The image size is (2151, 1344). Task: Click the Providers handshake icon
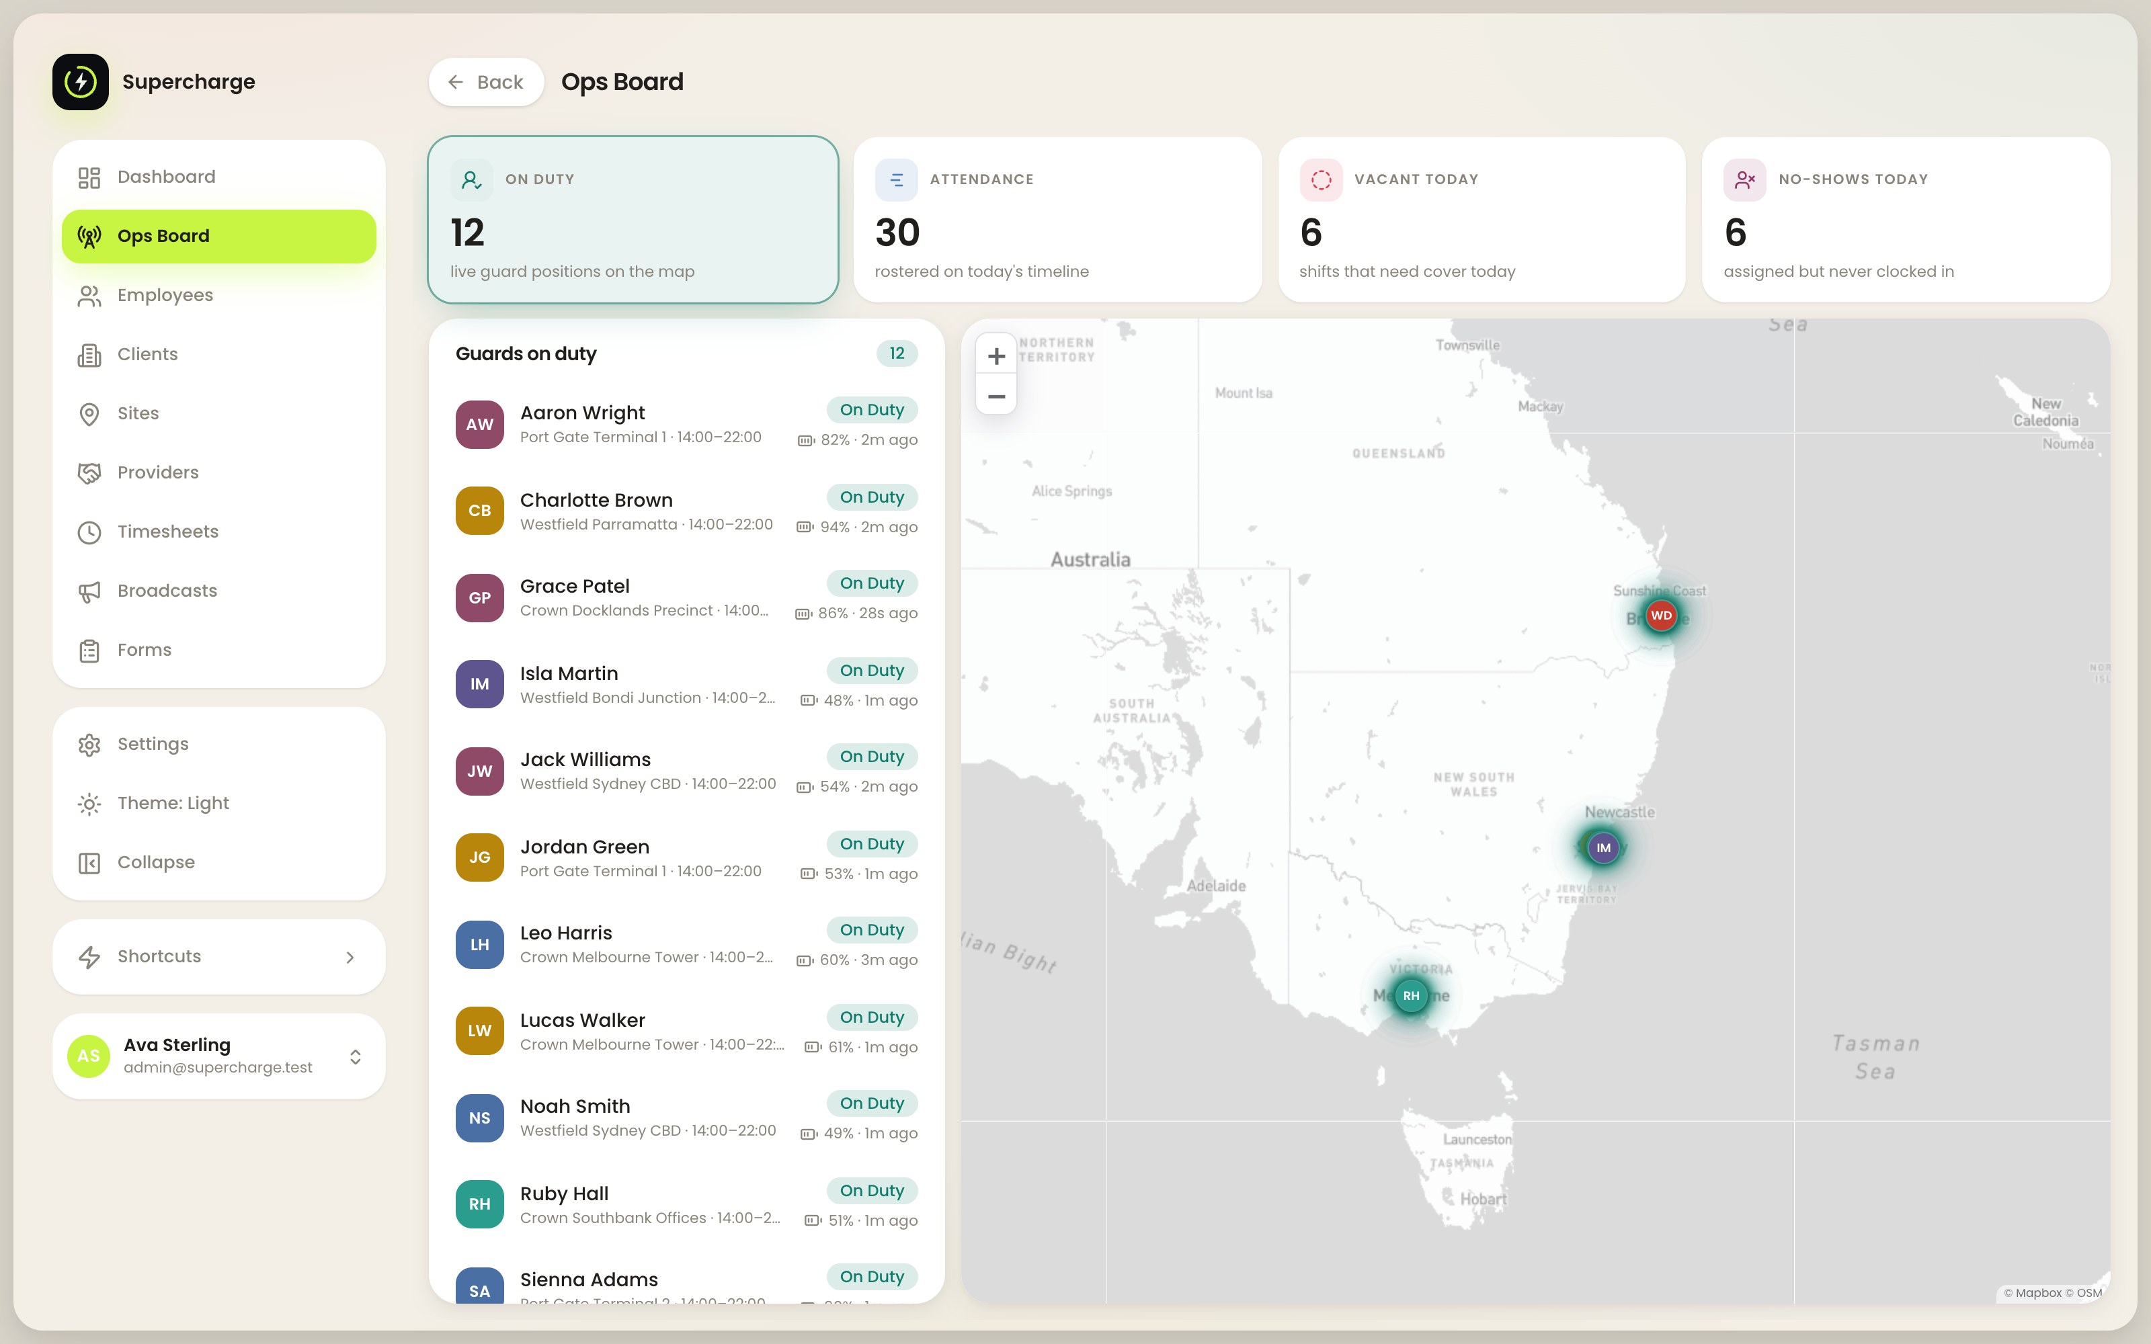(89, 473)
